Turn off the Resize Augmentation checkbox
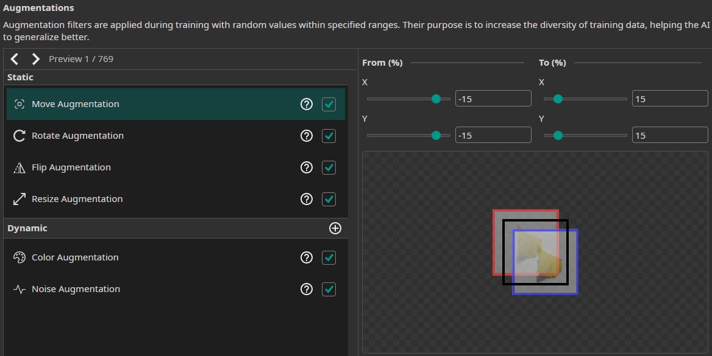The height and width of the screenshot is (356, 712). point(329,199)
